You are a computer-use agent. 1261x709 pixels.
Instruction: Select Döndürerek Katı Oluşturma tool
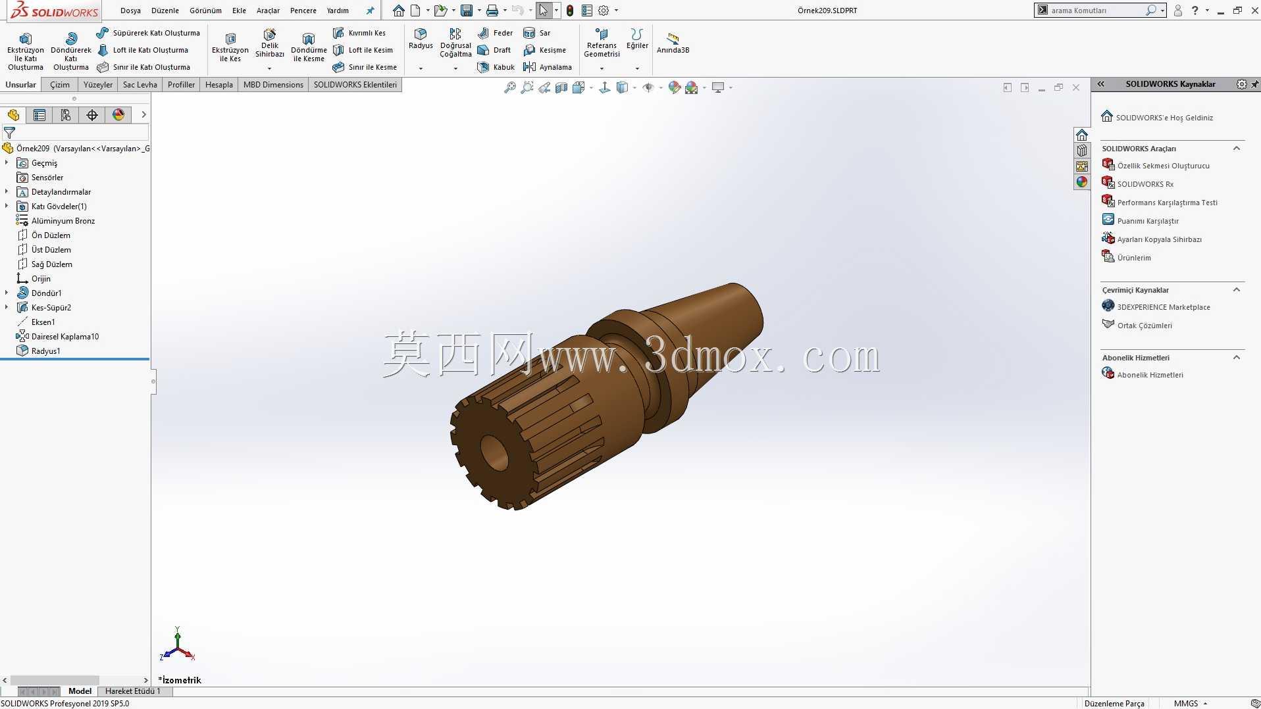[71, 51]
